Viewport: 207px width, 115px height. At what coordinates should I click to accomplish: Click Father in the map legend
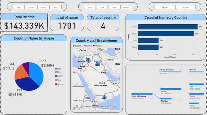88,46
